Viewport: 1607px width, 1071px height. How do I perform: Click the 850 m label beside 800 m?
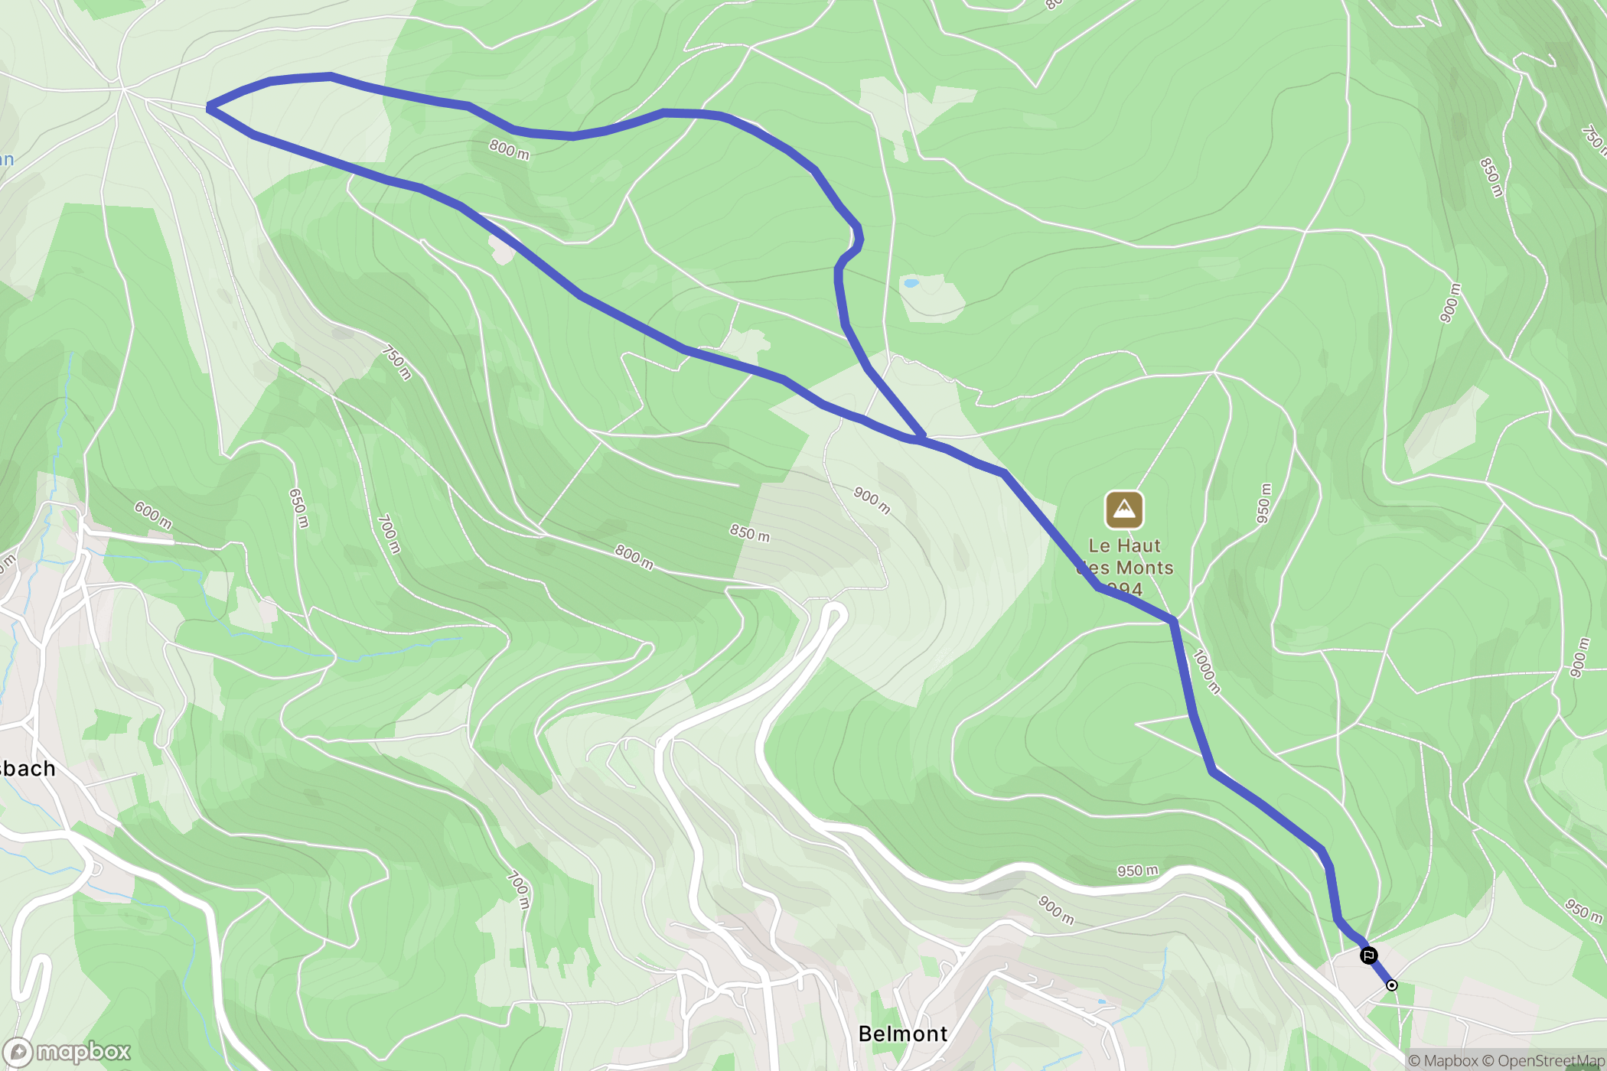[x=750, y=533]
